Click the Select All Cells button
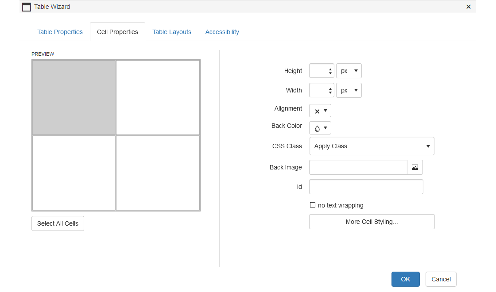 pos(58,223)
